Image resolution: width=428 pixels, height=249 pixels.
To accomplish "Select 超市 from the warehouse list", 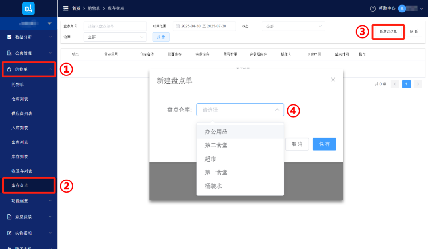I will point(210,158).
